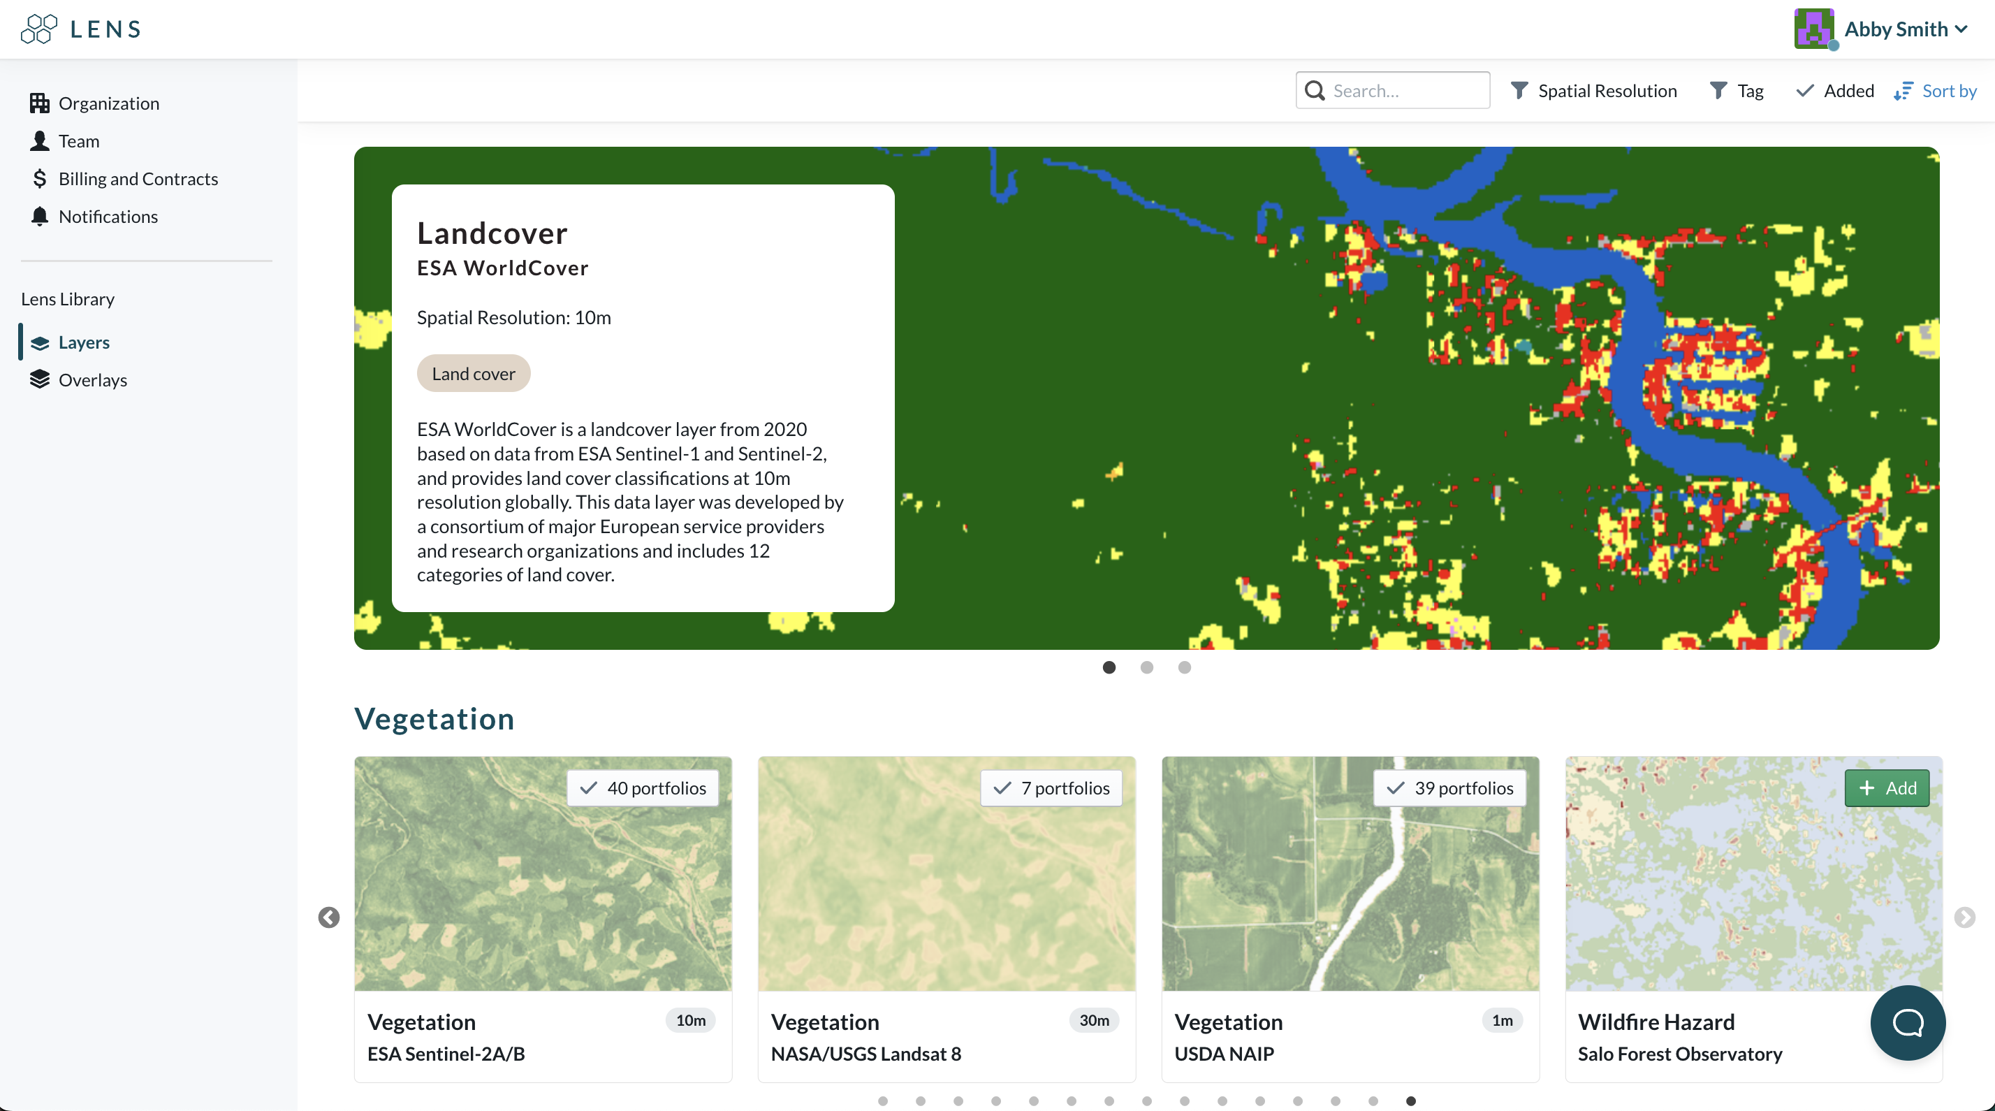Open the chat support bubble
This screenshot has height=1111, width=1995.
(1907, 1022)
